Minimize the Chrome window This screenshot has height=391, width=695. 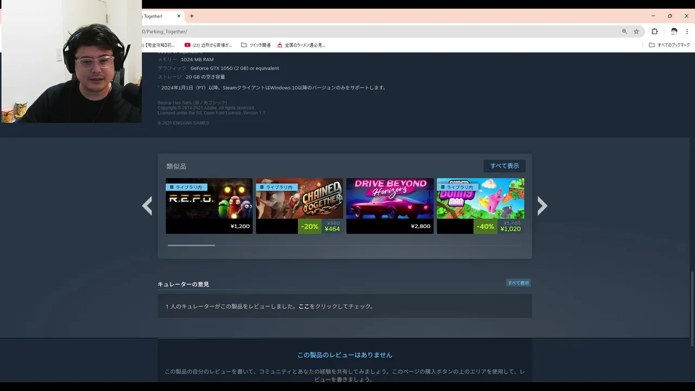(x=653, y=16)
